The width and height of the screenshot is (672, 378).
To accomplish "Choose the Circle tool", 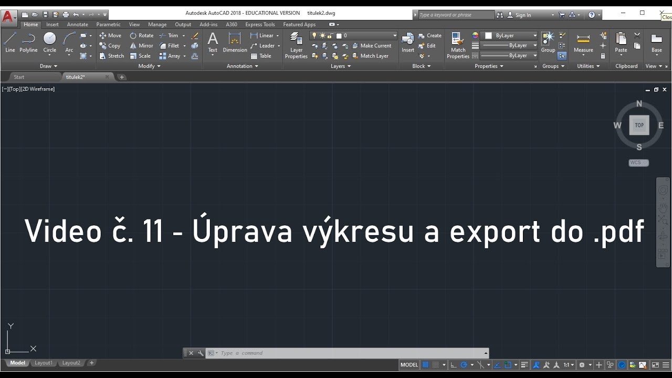I will coord(49,43).
